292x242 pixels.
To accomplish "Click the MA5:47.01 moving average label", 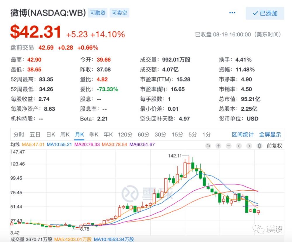I will point(33,145).
